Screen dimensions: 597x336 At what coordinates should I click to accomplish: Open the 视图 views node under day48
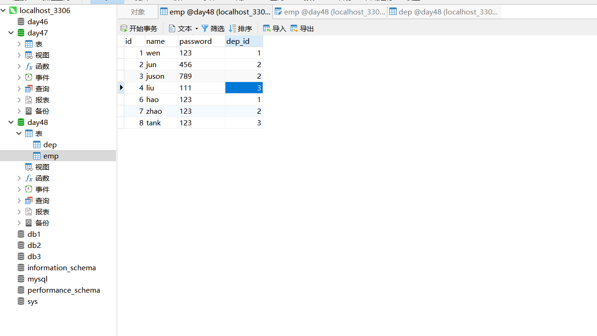pos(41,166)
